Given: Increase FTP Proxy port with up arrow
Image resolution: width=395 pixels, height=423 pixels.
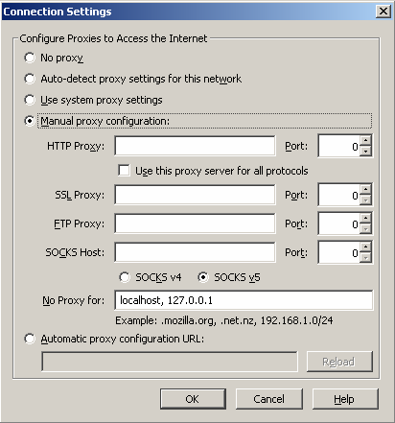Looking at the screenshot, I should pos(365,218).
